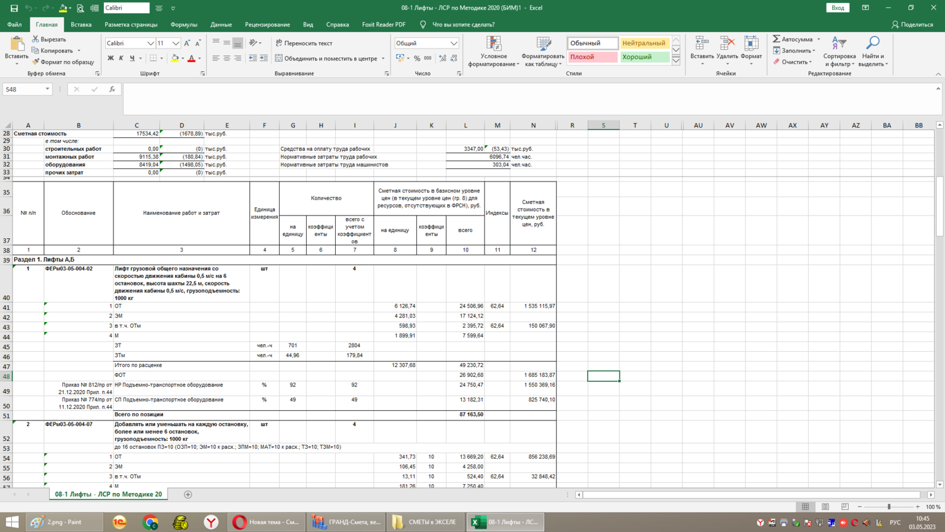Click the percent style icon

(x=416, y=58)
